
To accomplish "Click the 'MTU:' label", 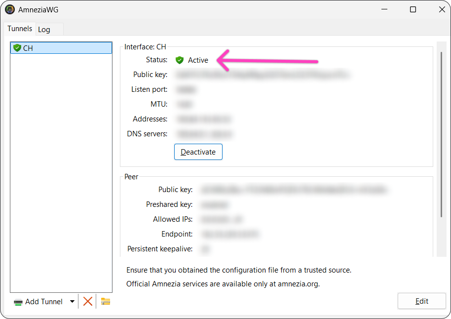I will pyautogui.click(x=159, y=104).
